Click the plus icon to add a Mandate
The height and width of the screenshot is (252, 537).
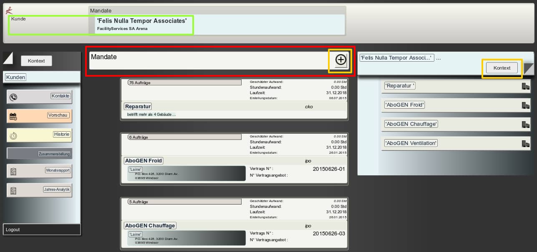point(341,60)
